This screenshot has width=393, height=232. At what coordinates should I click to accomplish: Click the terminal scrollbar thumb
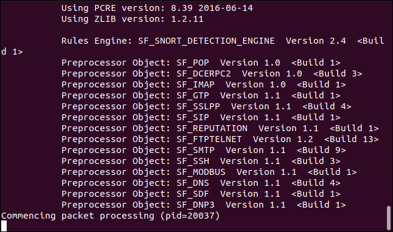coord(389,218)
